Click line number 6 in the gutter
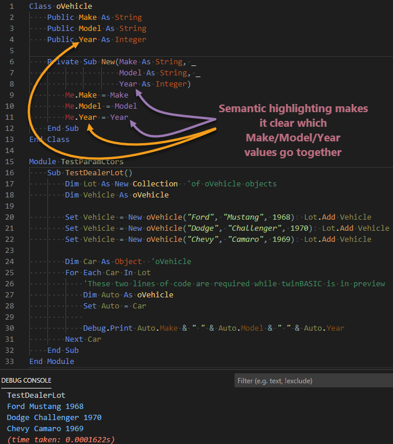 click(12, 62)
